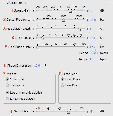
Task: Choose the Band Pass filter type
Action: point(62,79)
